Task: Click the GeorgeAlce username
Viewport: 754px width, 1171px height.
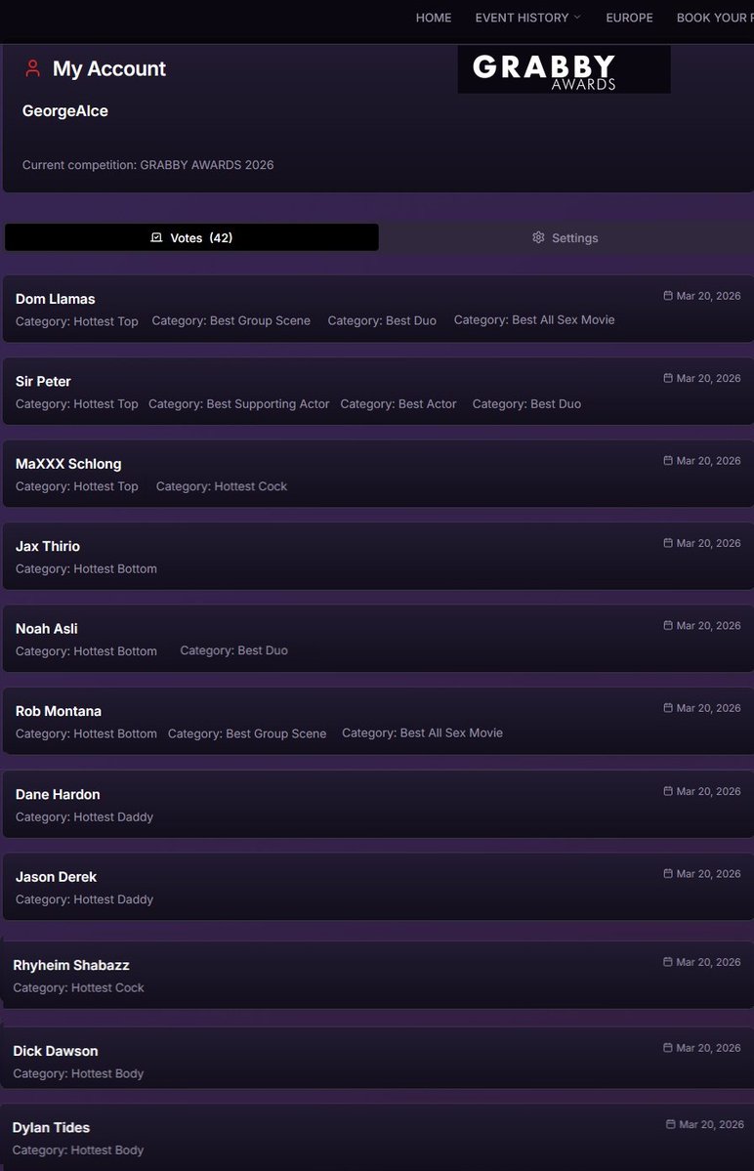Action: tap(64, 110)
